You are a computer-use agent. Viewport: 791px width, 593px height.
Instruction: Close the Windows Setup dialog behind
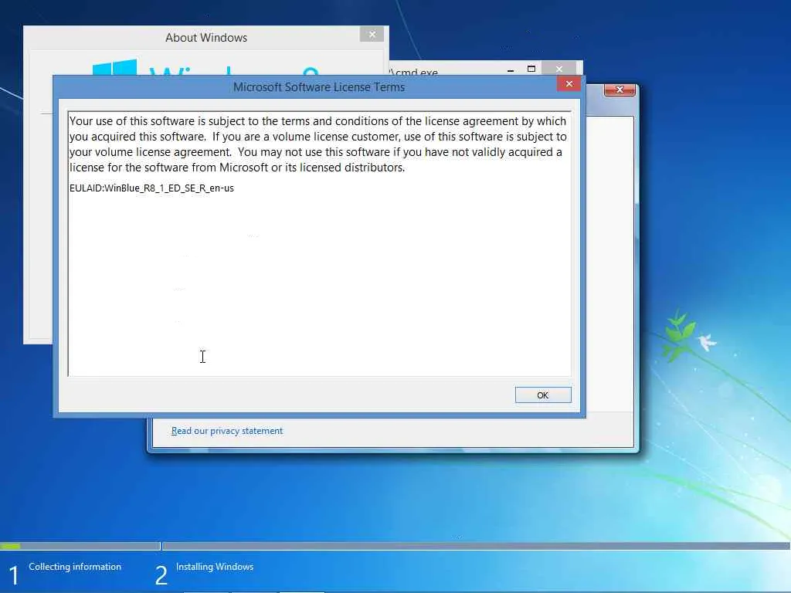pos(620,90)
